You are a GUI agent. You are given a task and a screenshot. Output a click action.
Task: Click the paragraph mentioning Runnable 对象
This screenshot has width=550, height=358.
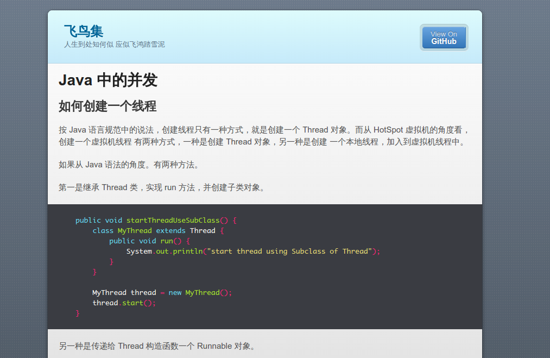157,346
